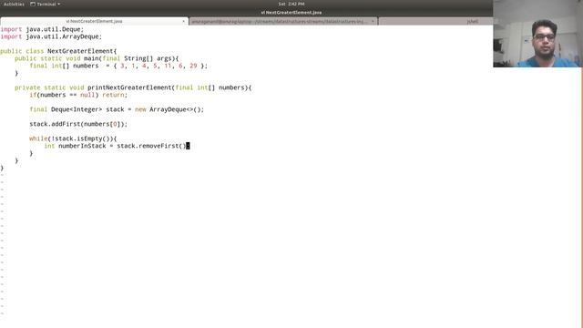The width and height of the screenshot is (583, 328).
Task: Click the 'while(!stack.isEmpty()){' line
Action: point(73,138)
